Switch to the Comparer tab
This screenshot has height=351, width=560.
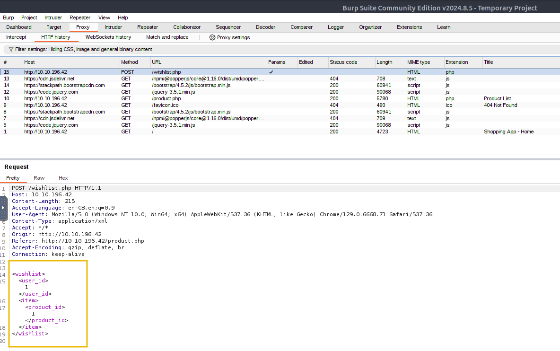pyautogui.click(x=301, y=27)
